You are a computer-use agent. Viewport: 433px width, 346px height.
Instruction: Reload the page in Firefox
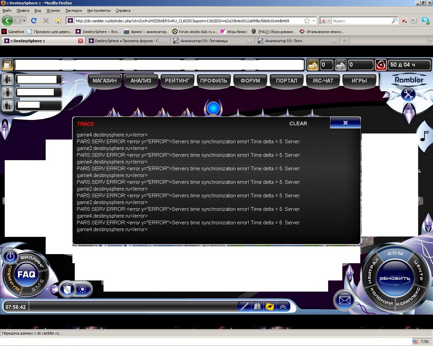pos(34,21)
